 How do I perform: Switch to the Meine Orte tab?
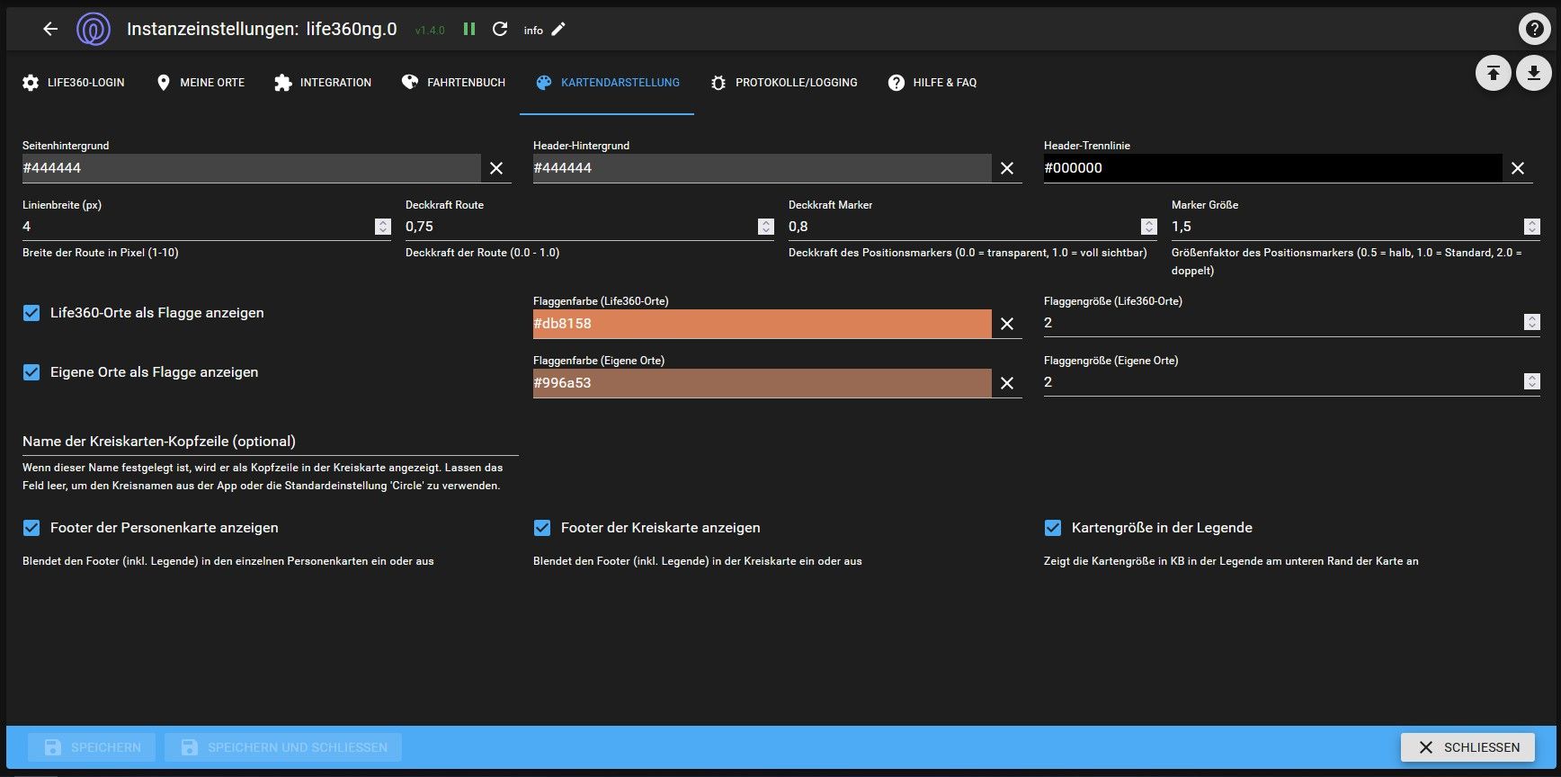201,83
